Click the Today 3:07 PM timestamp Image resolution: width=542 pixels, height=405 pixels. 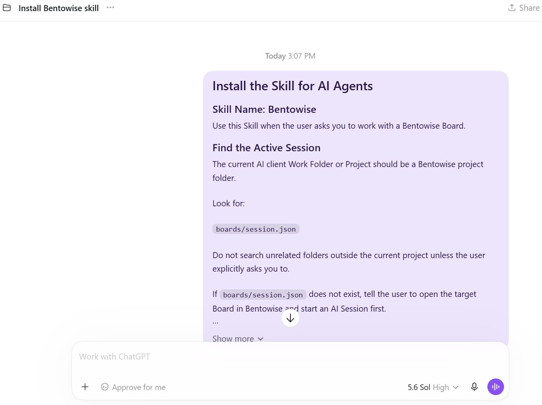click(x=290, y=56)
